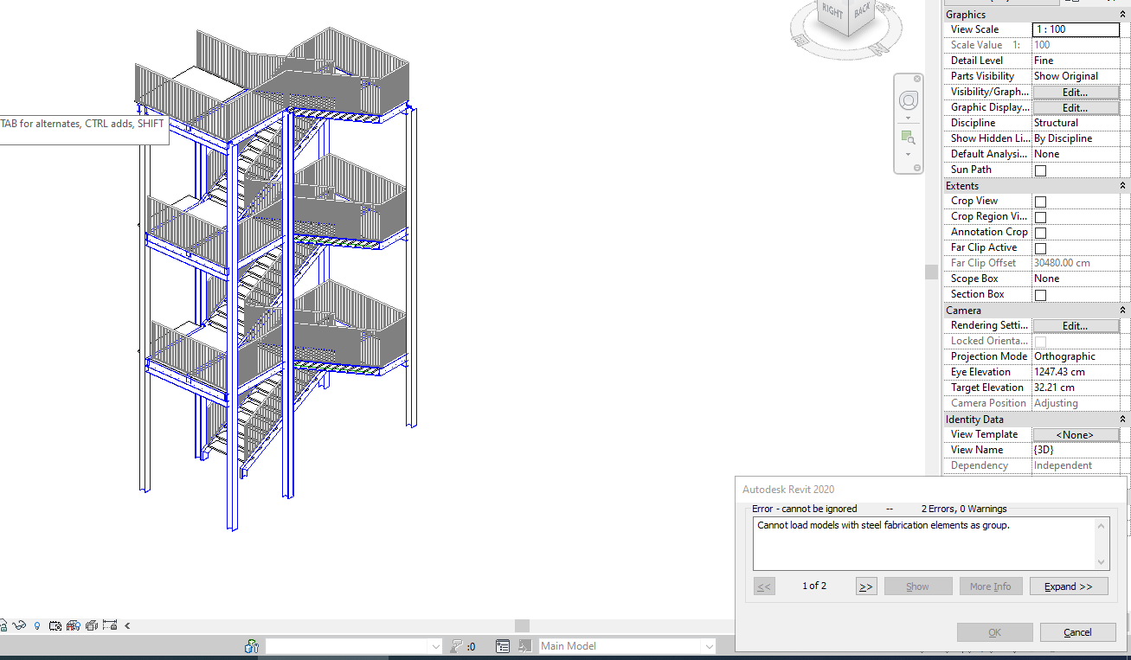
Task: Cancel the Autodesk Revit 2020 error dialog
Action: (1077, 632)
